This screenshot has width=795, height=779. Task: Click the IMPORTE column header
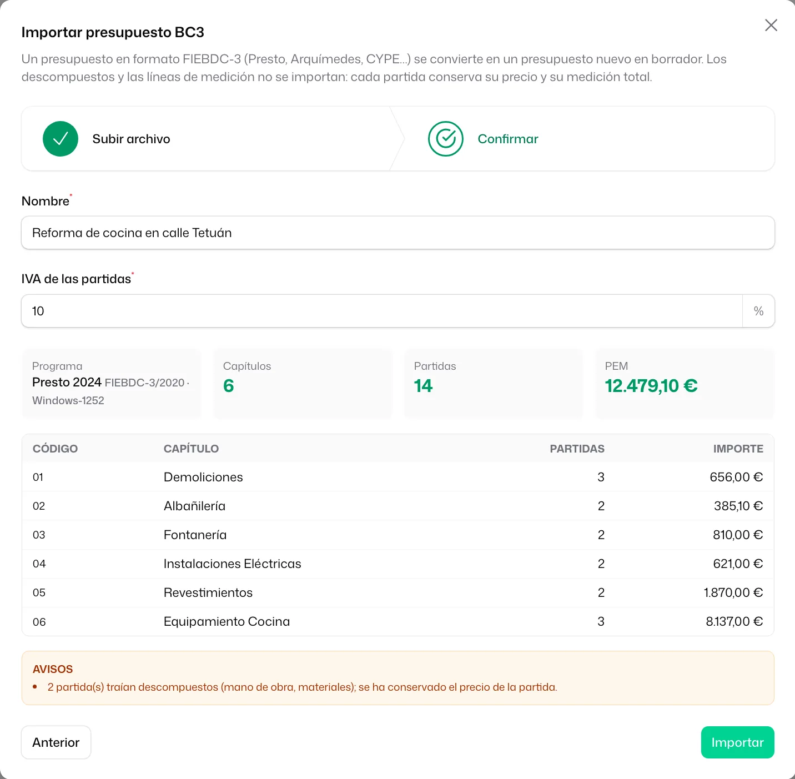click(x=738, y=449)
